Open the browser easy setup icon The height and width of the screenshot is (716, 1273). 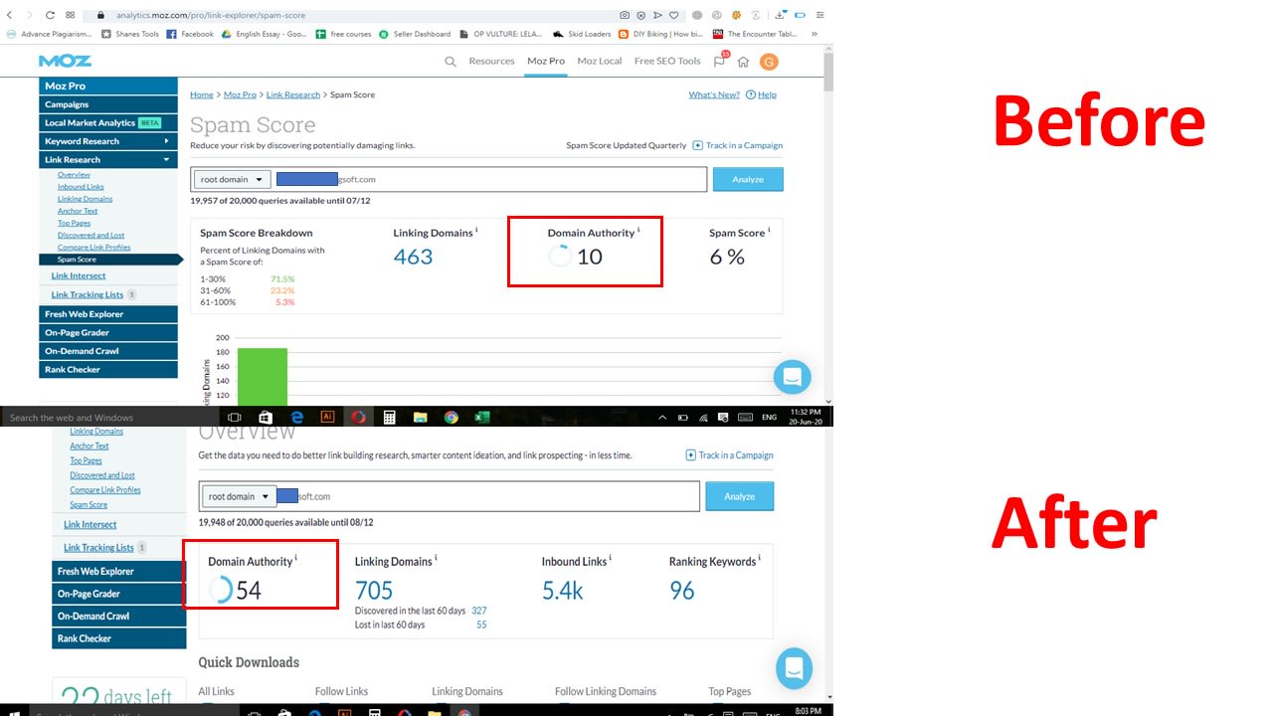[x=819, y=15]
